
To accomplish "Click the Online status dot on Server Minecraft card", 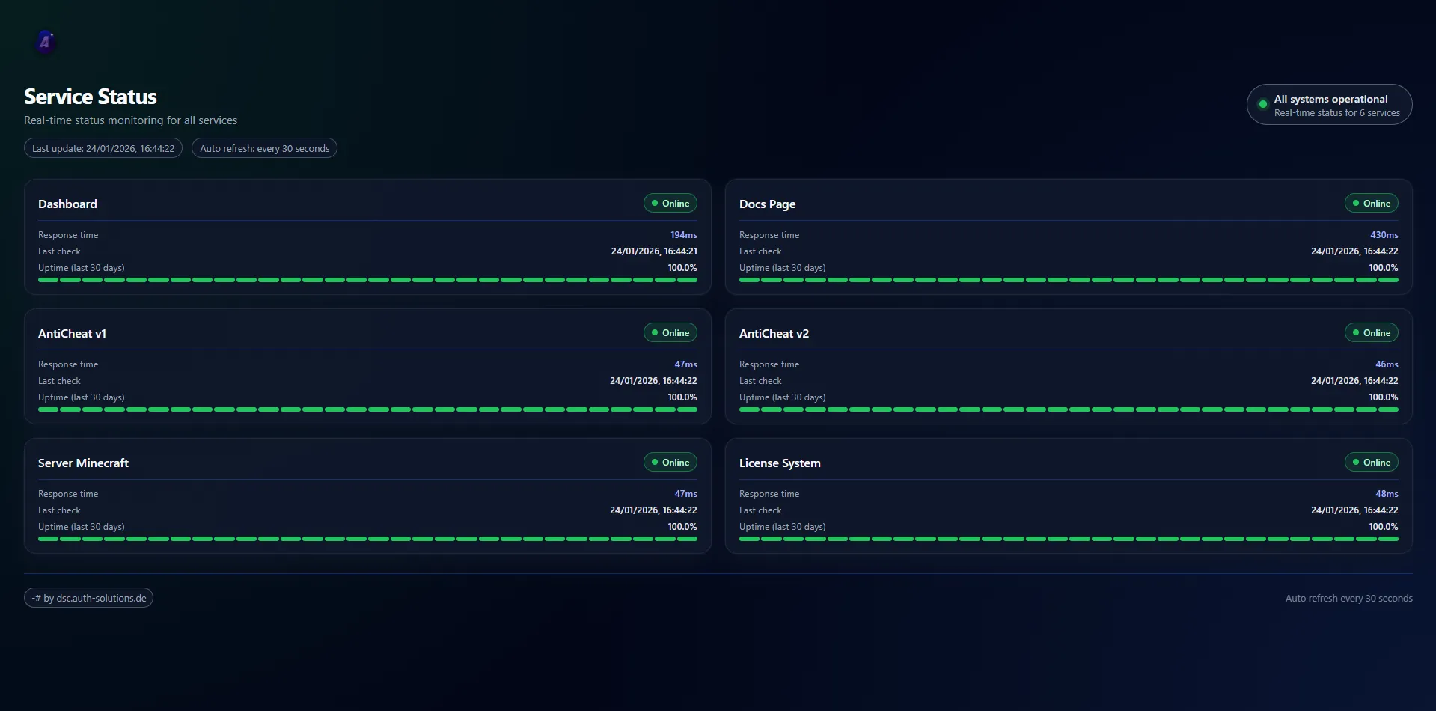I will point(656,462).
